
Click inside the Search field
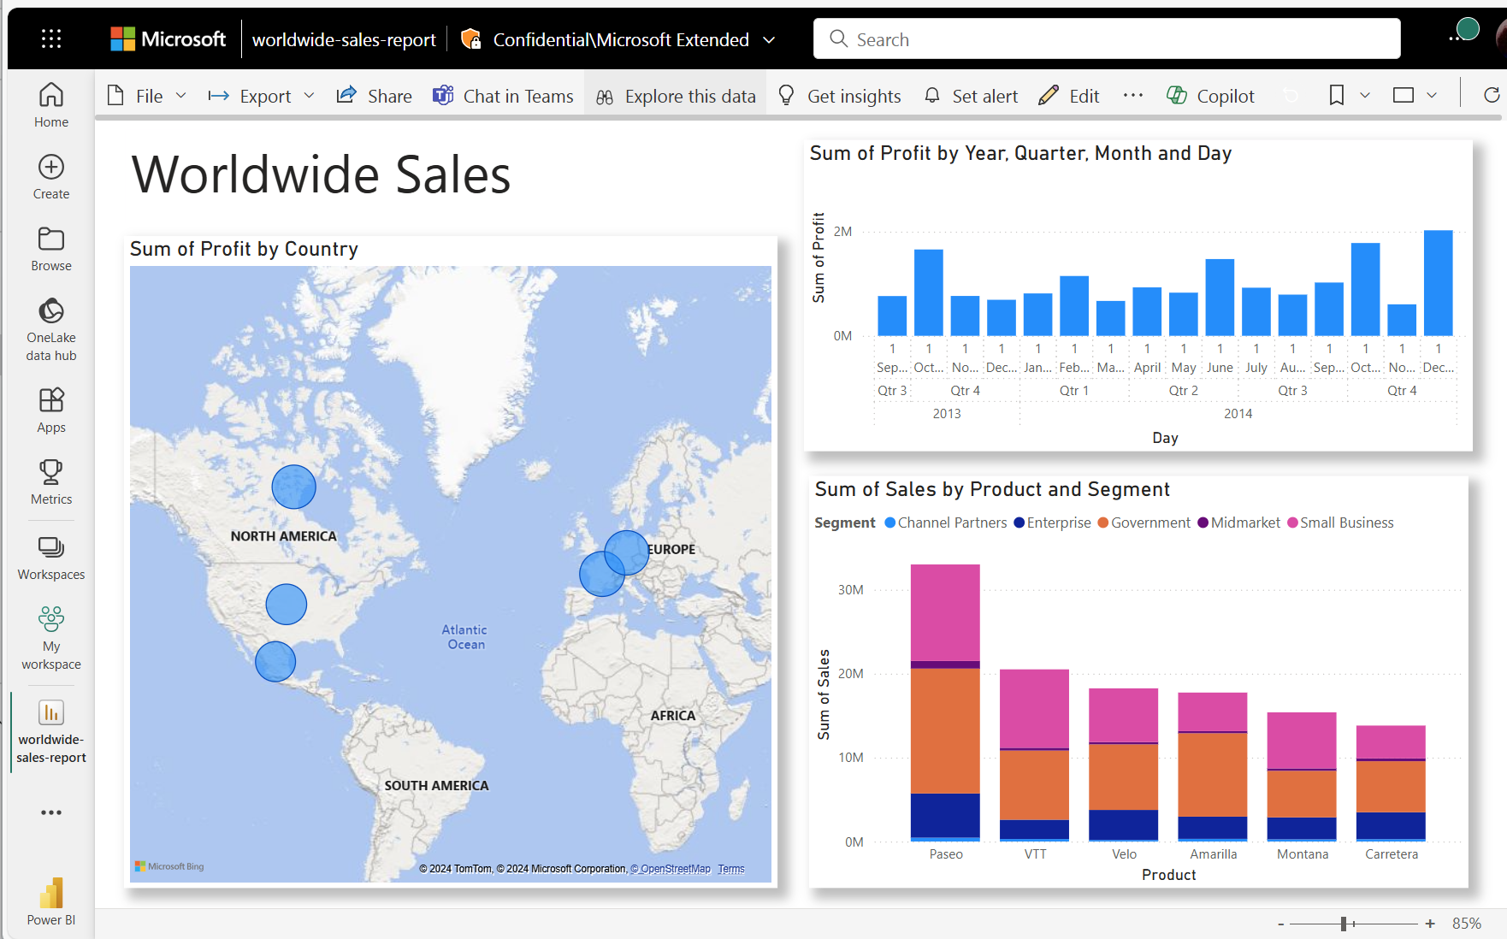(1106, 38)
